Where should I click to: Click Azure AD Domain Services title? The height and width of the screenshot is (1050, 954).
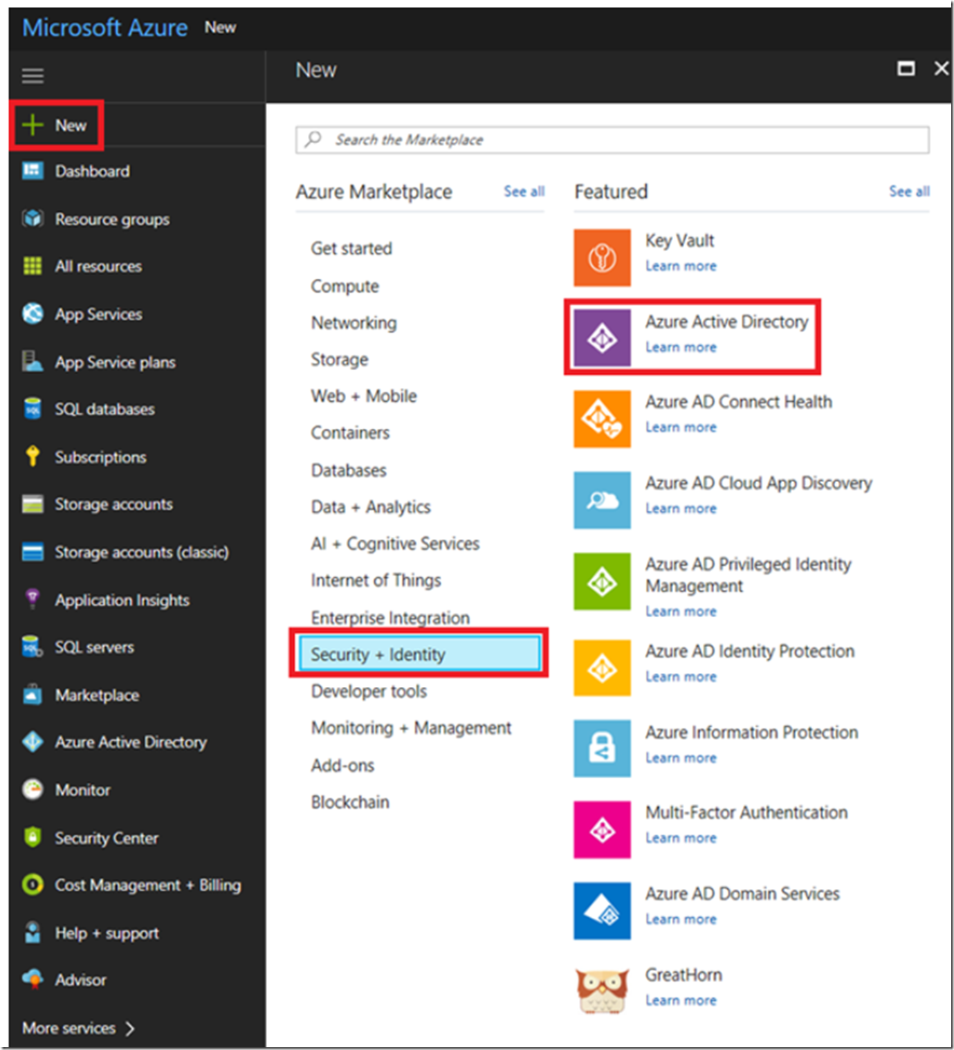742,894
